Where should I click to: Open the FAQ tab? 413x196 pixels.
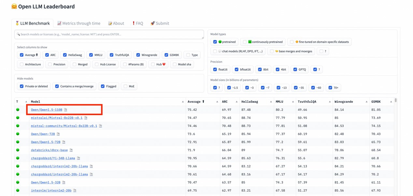[137, 23]
